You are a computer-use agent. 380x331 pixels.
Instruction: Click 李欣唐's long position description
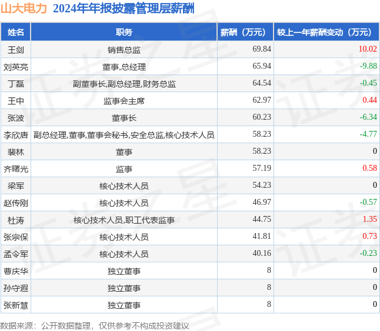124,135
